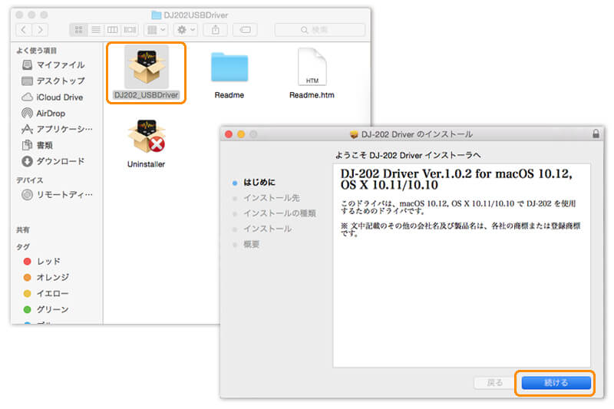Viewport: 614px width, 409px height.
Task: Focus the Finder search field
Action: (320, 30)
